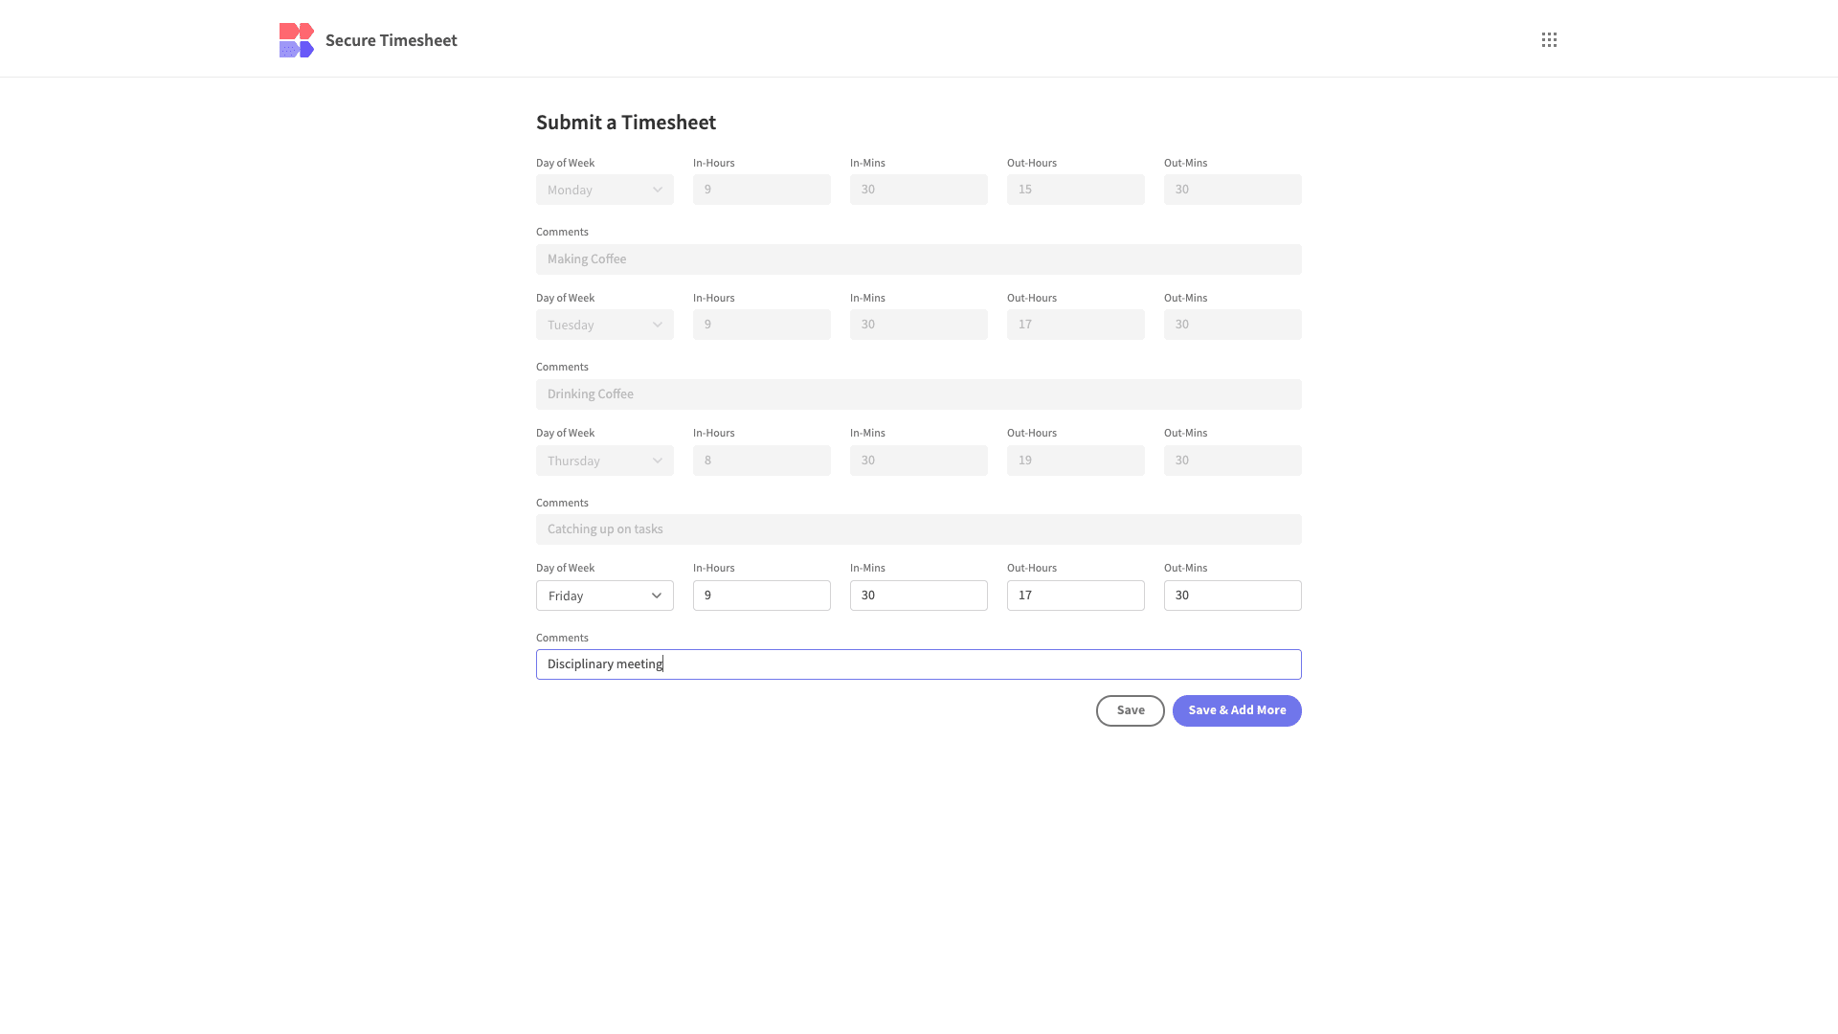Screen dimensions: 1838x1034
Task: Click Out-Hours field in Tuesday row
Action: tap(1076, 325)
